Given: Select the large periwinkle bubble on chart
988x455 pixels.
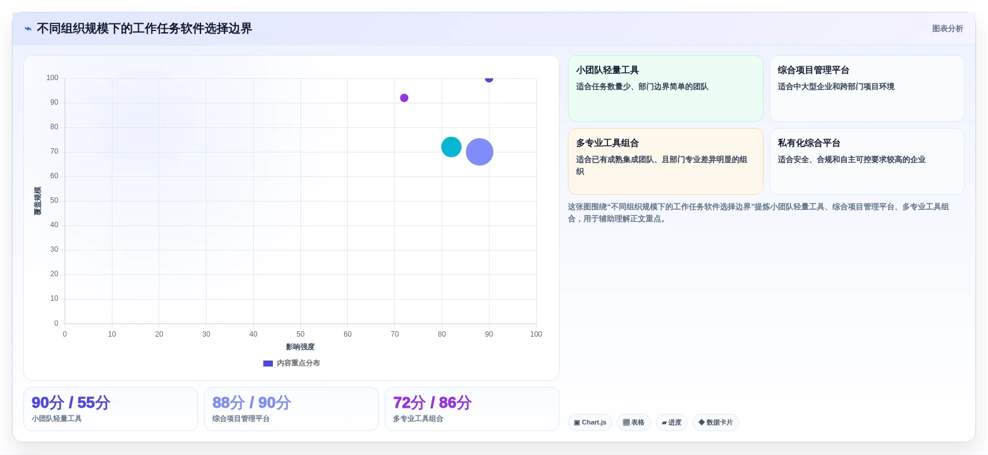Looking at the screenshot, I should (479, 152).
